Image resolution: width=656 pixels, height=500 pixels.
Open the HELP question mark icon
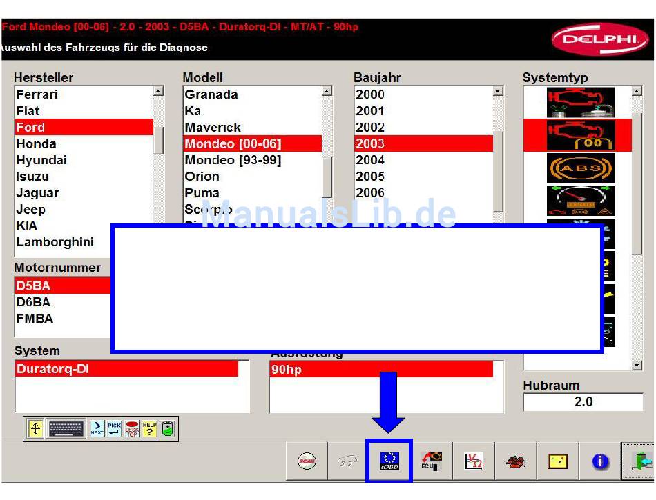pyautogui.click(x=149, y=428)
